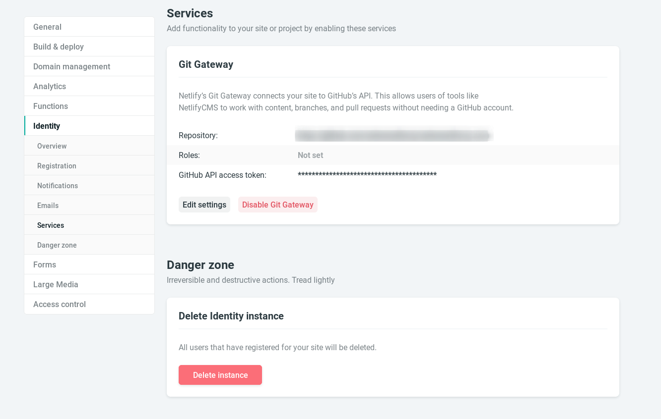Jump to Identity Overview subsection
Viewport: 661px width, 419px height.
[89, 146]
